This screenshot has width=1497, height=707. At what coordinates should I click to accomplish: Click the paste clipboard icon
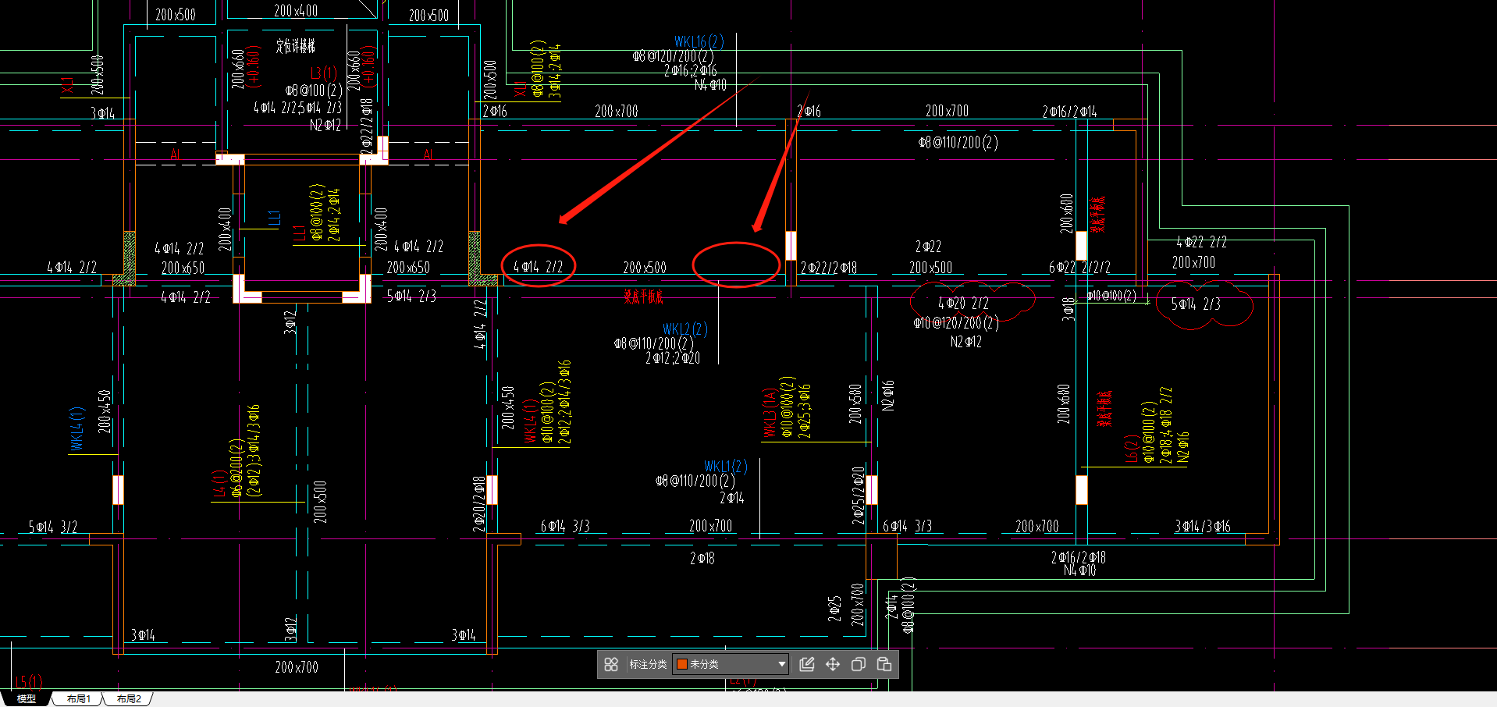tap(884, 664)
